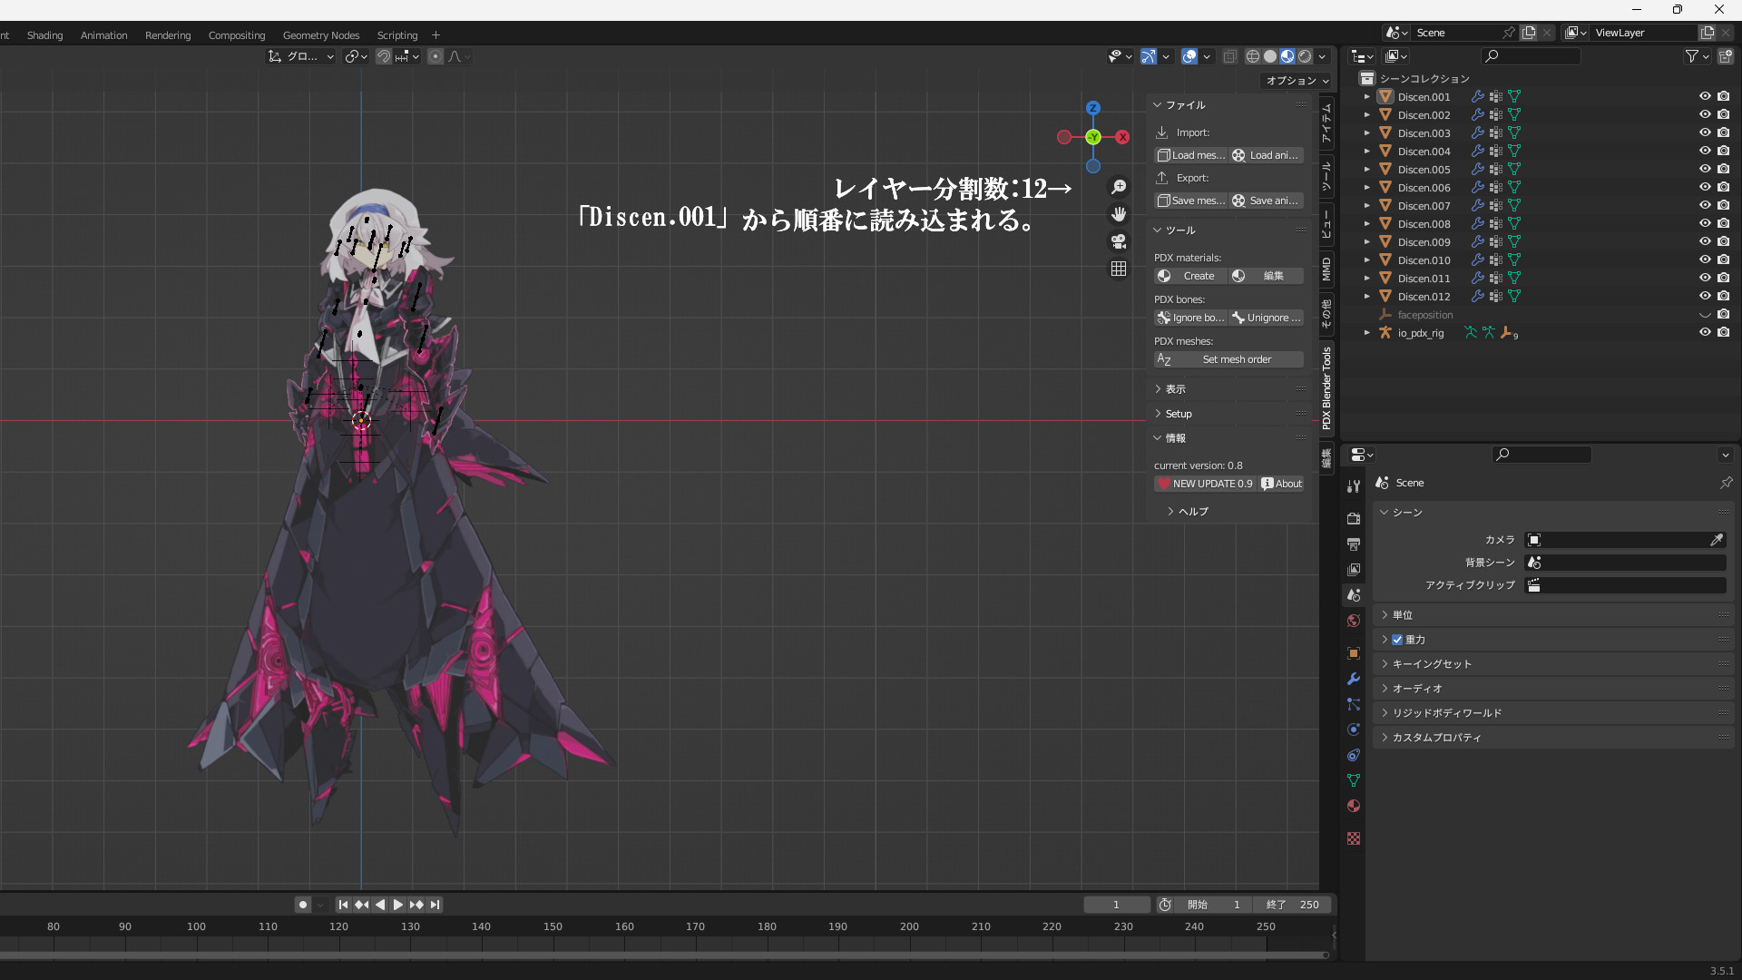Open Object Constraints properties icon

[1354, 755]
